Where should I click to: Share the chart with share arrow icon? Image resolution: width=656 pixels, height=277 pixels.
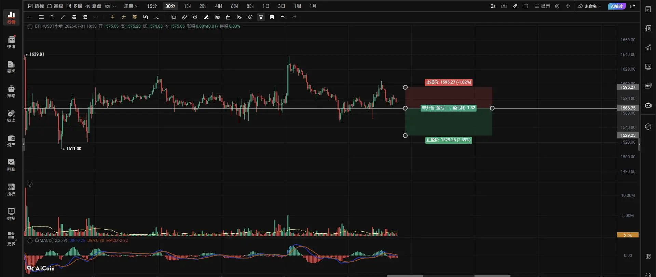point(633,6)
